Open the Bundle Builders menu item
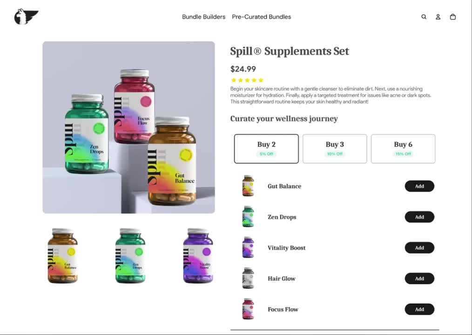472x335 pixels. pyautogui.click(x=204, y=17)
